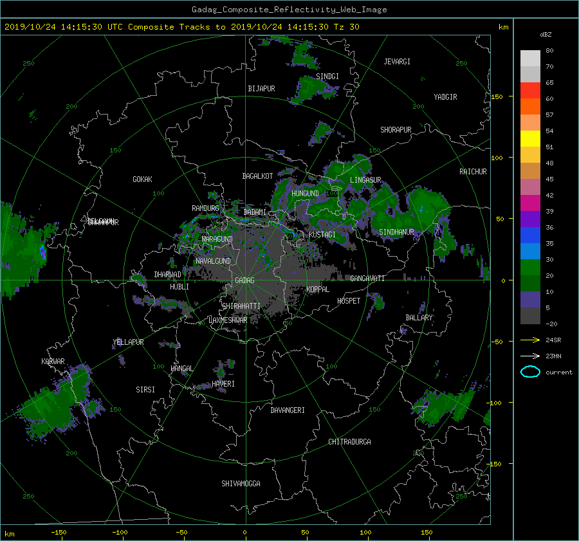Click the DAVANGERI city label
The width and height of the screenshot is (579, 541).
288,410
